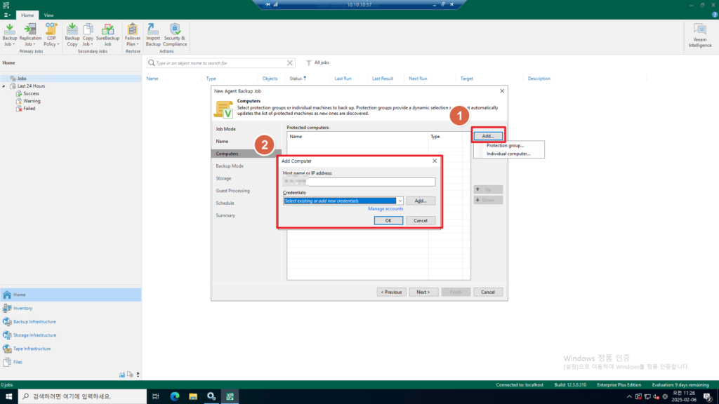Focus the Host name or IP address field
Viewport: 719px width, 404px height.
(359, 182)
